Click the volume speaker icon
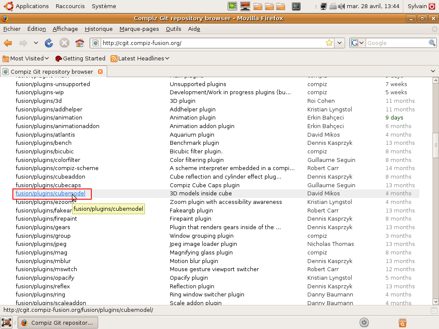Image resolution: width=439 pixels, height=329 pixels. pos(341,6)
